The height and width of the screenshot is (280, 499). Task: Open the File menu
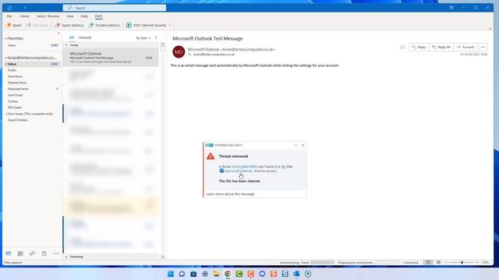pyautogui.click(x=9, y=16)
